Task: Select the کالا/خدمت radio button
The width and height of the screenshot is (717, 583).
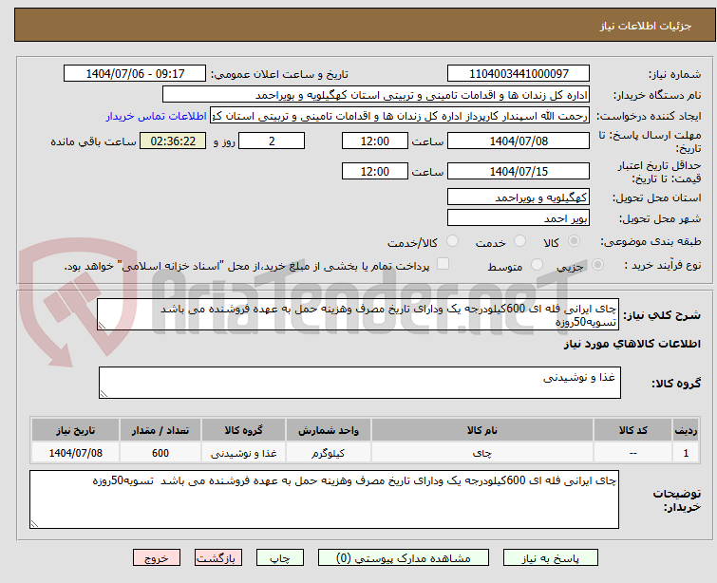Action: coord(452,241)
